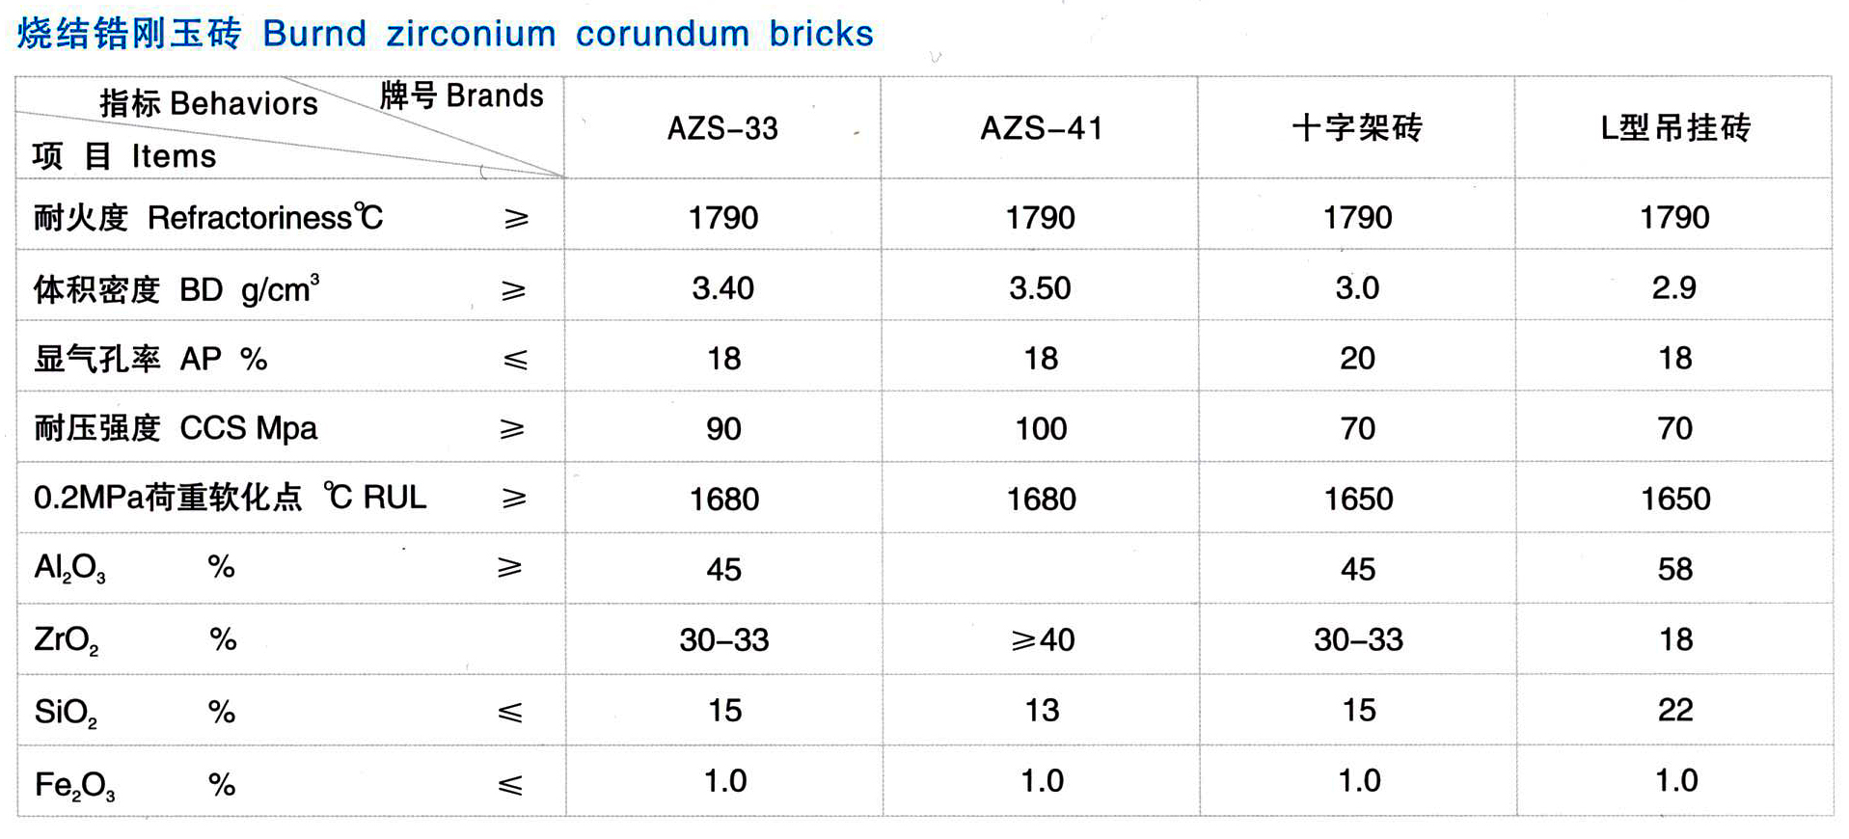Select the 2.9 bulk density value

tap(1673, 288)
